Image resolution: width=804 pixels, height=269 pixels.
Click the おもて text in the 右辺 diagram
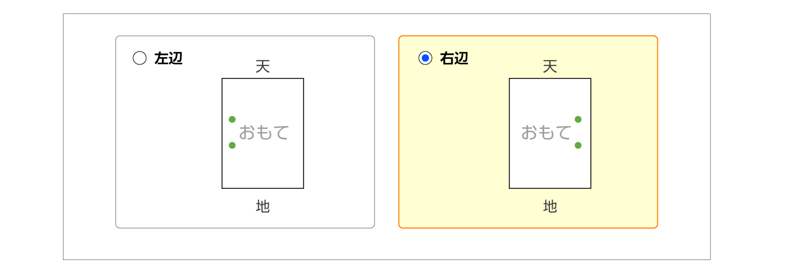coord(546,133)
